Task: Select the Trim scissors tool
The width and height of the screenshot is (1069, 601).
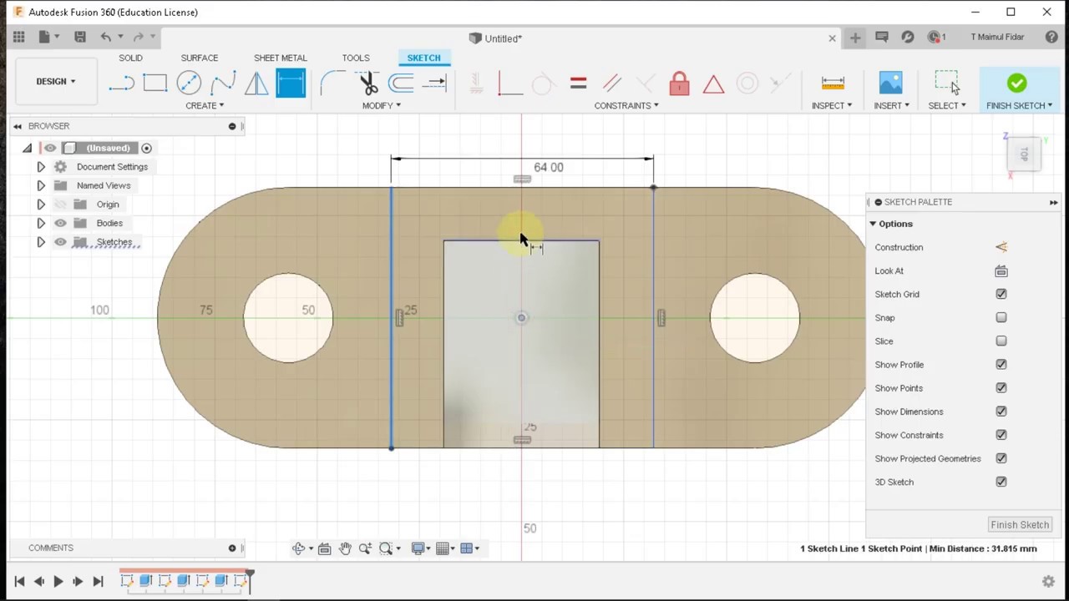Action: 367,83
